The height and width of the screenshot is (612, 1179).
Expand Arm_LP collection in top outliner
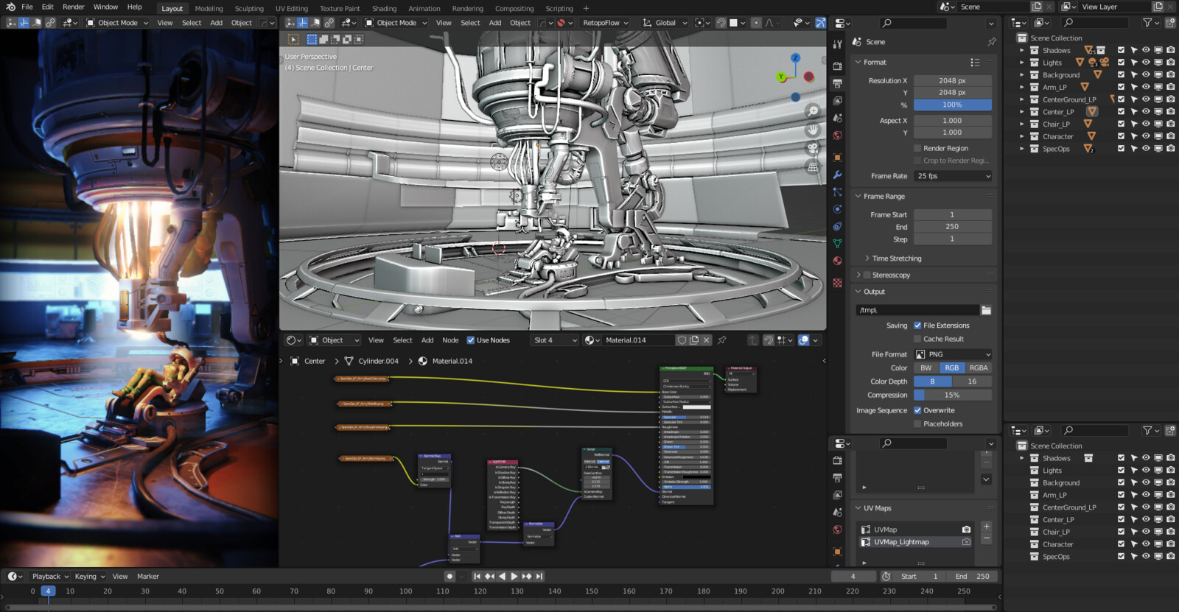click(1021, 87)
